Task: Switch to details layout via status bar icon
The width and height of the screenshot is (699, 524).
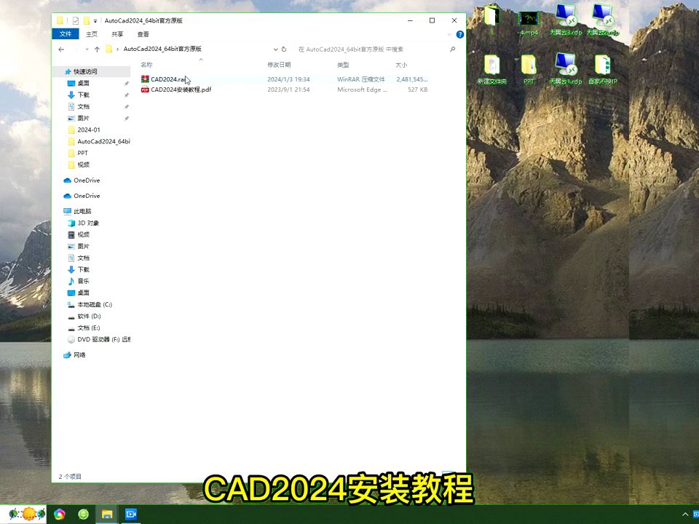Action: coord(449,473)
